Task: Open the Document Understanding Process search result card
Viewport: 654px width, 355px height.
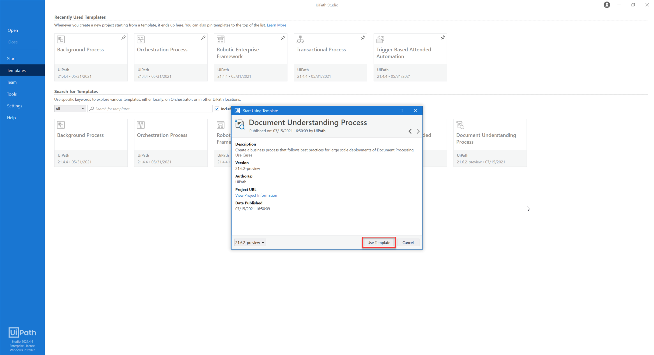Action: pos(490,143)
